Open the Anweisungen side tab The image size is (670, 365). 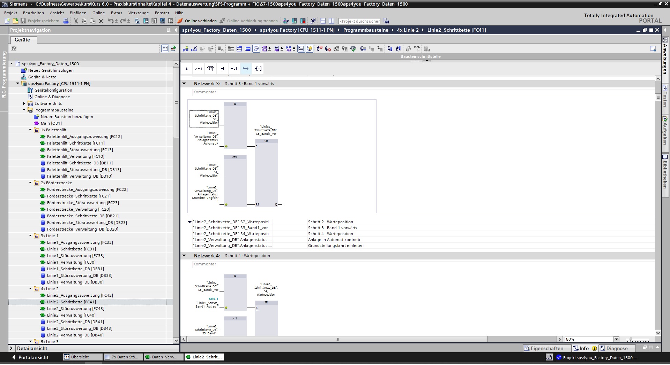(665, 56)
